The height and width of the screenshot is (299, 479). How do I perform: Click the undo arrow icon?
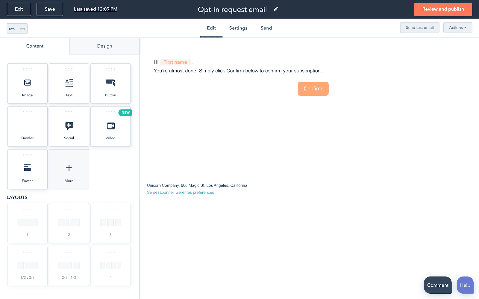[12, 29]
